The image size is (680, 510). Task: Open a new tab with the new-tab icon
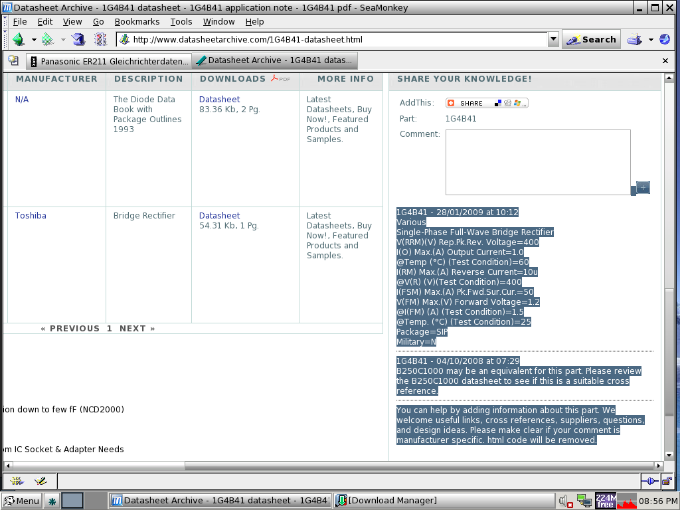[13, 60]
